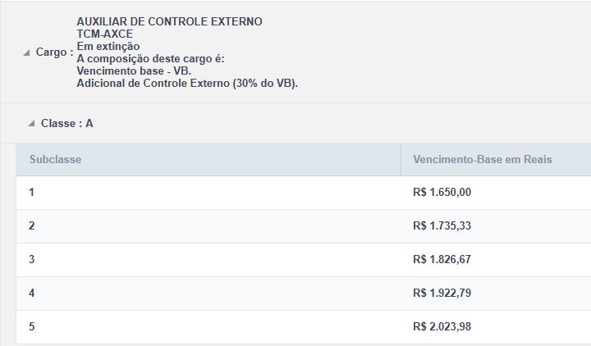
Task: Select Subclasse 3 row cell
Action: (32, 259)
